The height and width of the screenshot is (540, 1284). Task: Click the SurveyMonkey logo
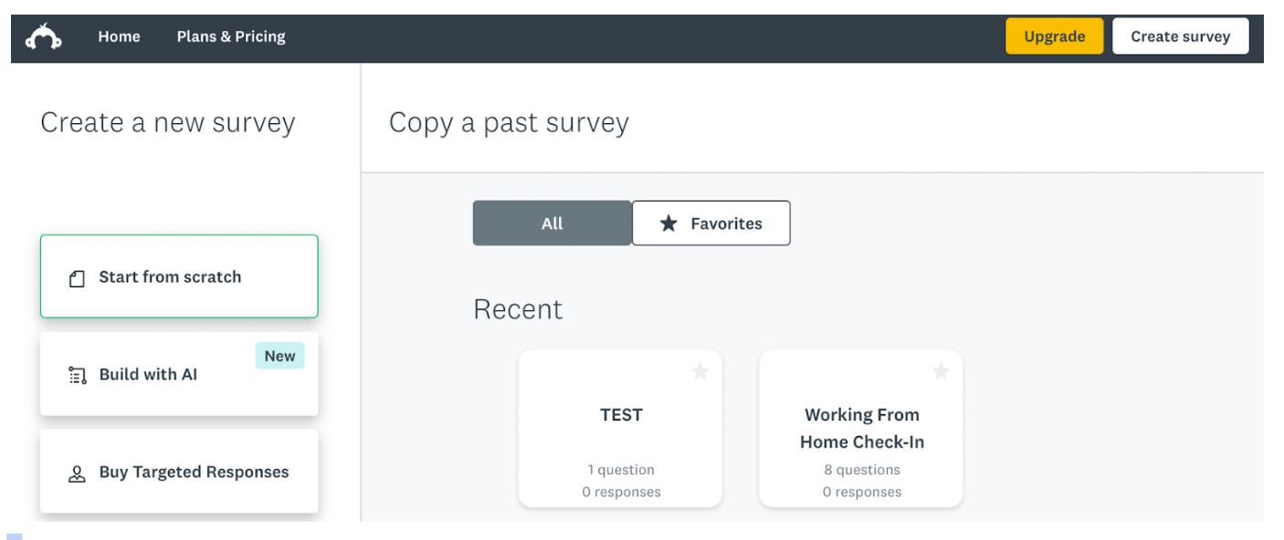(x=41, y=36)
